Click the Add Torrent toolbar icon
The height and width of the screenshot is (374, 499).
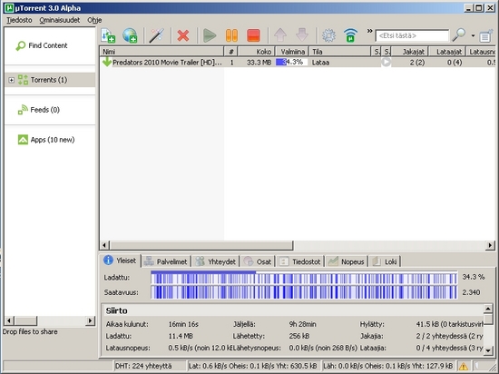(108, 35)
